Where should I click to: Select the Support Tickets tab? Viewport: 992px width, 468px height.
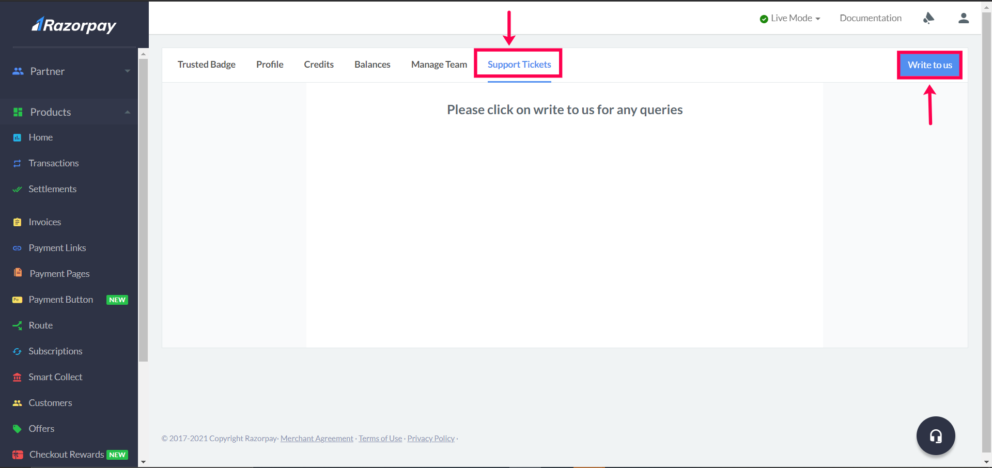519,65
